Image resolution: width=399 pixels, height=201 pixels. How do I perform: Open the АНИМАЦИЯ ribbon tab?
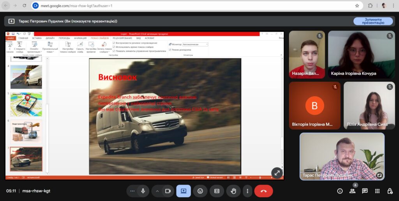(x=80, y=38)
